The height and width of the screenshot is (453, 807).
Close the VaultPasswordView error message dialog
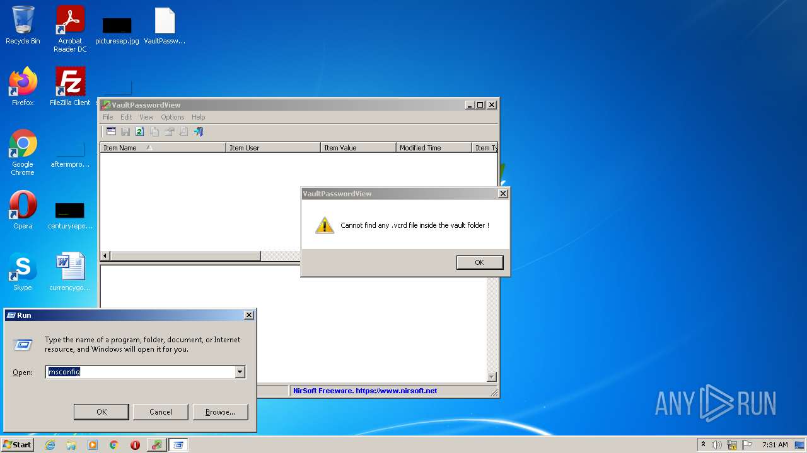point(502,194)
